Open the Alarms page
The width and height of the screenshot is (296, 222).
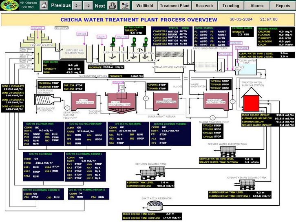pyautogui.click(x=257, y=6)
